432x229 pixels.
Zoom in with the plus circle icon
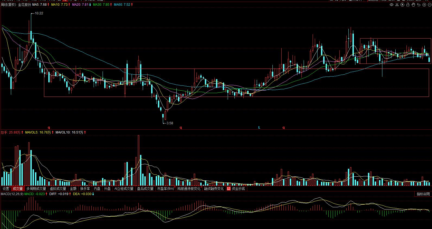(424, 5)
